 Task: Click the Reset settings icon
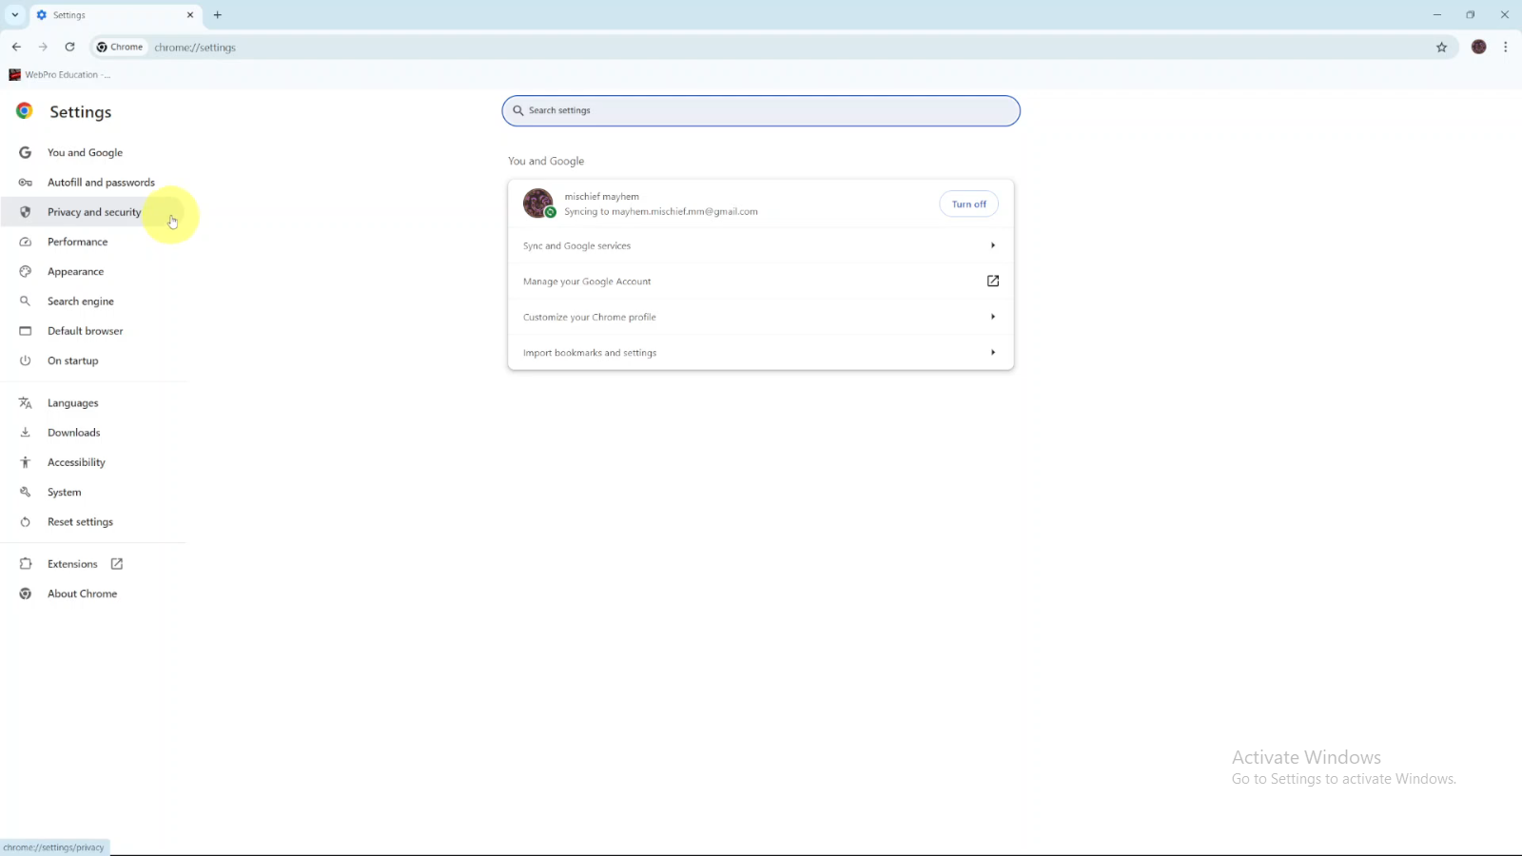[x=26, y=522]
